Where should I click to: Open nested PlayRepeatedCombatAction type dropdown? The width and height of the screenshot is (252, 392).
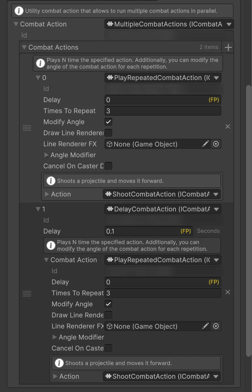tap(163, 260)
